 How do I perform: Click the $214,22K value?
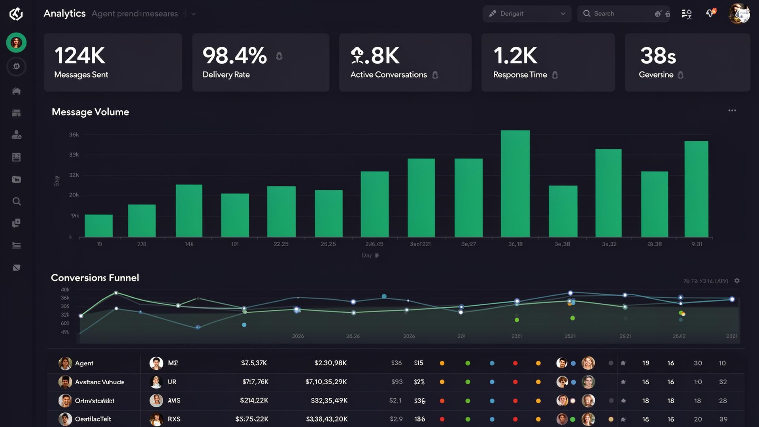pyautogui.click(x=254, y=401)
